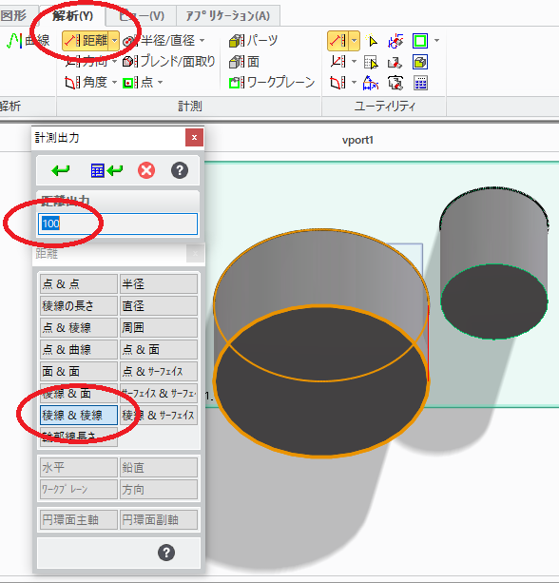Open the calculator keypad icon
The width and height of the screenshot is (559, 583).
(420, 83)
